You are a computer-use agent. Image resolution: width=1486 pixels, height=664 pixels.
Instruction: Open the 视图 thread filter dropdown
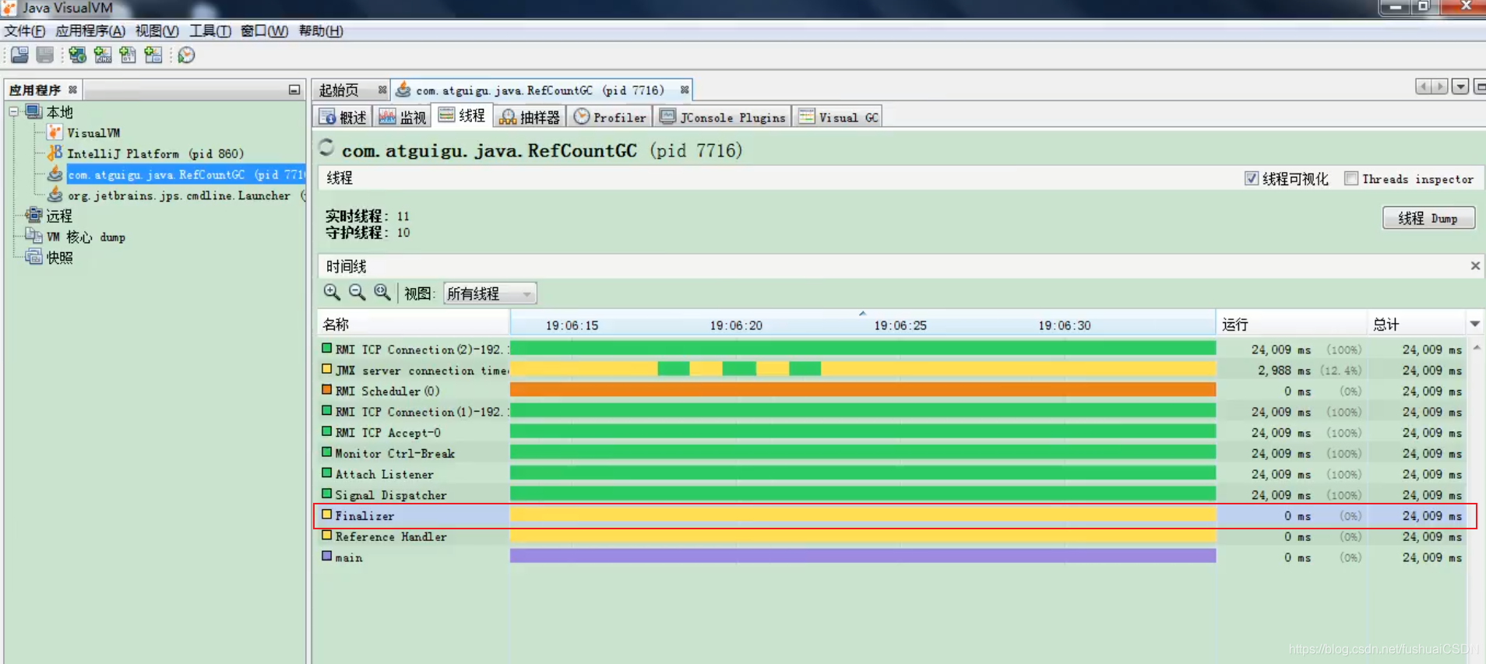[490, 293]
